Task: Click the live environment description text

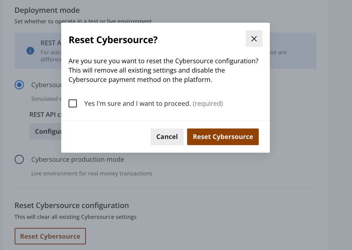Action: 91,173
